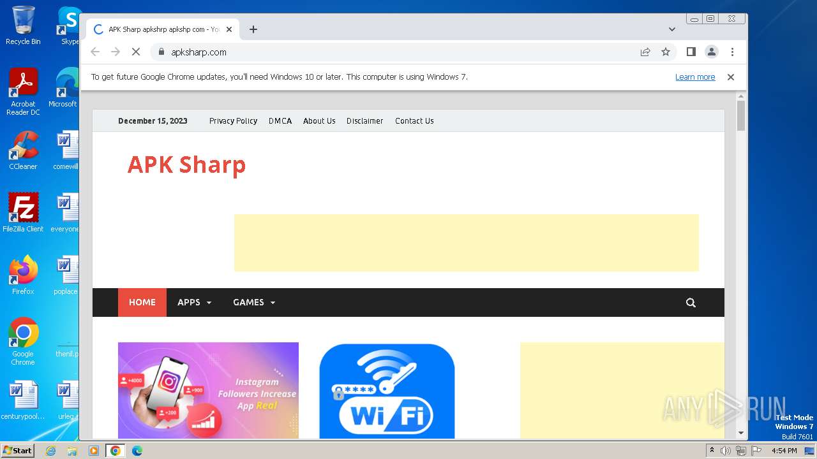Image resolution: width=817 pixels, height=459 pixels.
Task: Open the WiFi app post thumbnail
Action: click(387, 391)
